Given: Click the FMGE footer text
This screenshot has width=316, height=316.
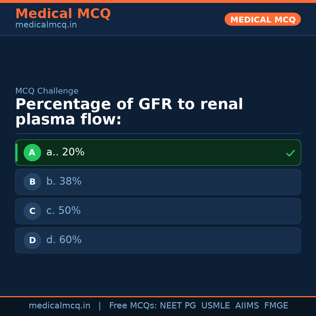Looking at the screenshot, I should click(276, 306).
